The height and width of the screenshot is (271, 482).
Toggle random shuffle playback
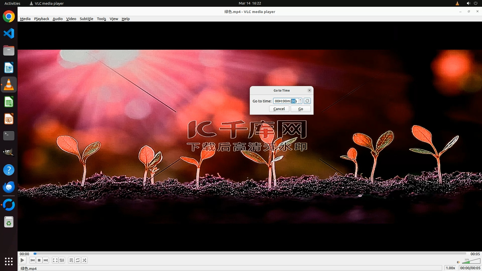pos(85,260)
